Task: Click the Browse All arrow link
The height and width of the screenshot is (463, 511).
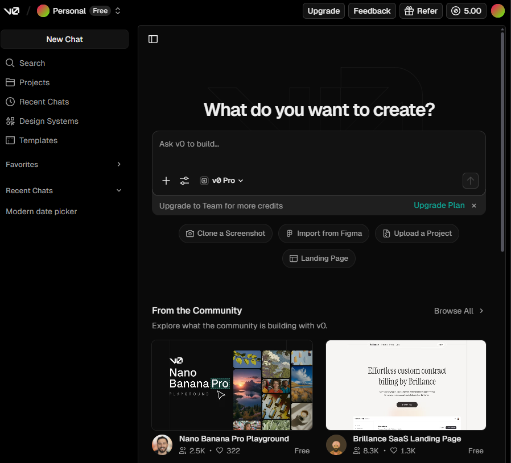Action: (459, 311)
